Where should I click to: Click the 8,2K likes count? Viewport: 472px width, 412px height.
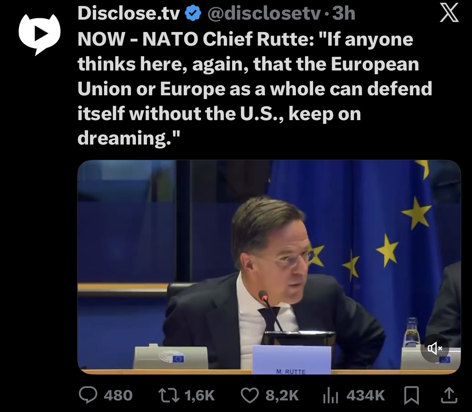pyautogui.click(x=282, y=396)
